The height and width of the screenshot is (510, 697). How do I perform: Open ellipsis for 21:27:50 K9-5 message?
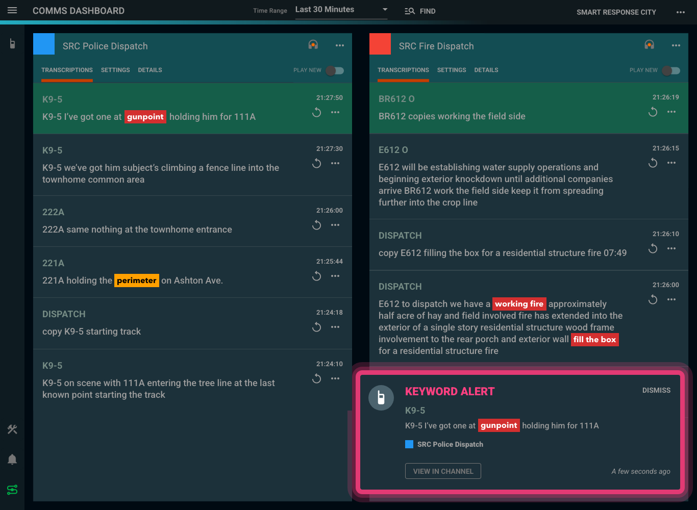point(335,112)
